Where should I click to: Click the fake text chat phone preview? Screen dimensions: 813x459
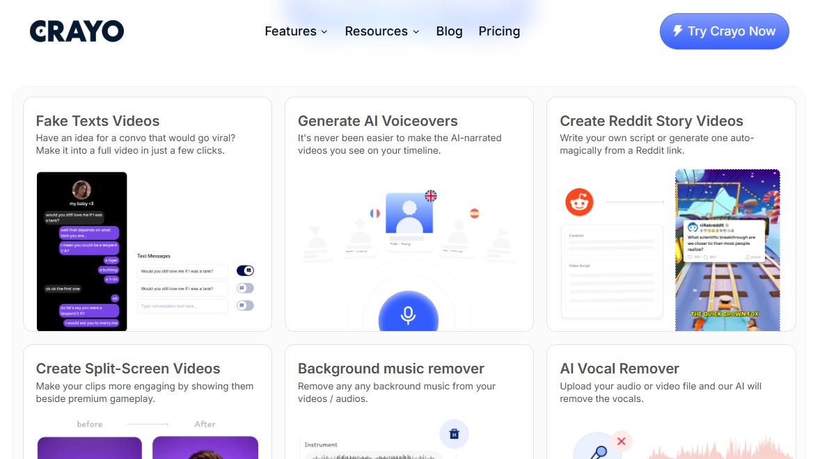click(82, 251)
